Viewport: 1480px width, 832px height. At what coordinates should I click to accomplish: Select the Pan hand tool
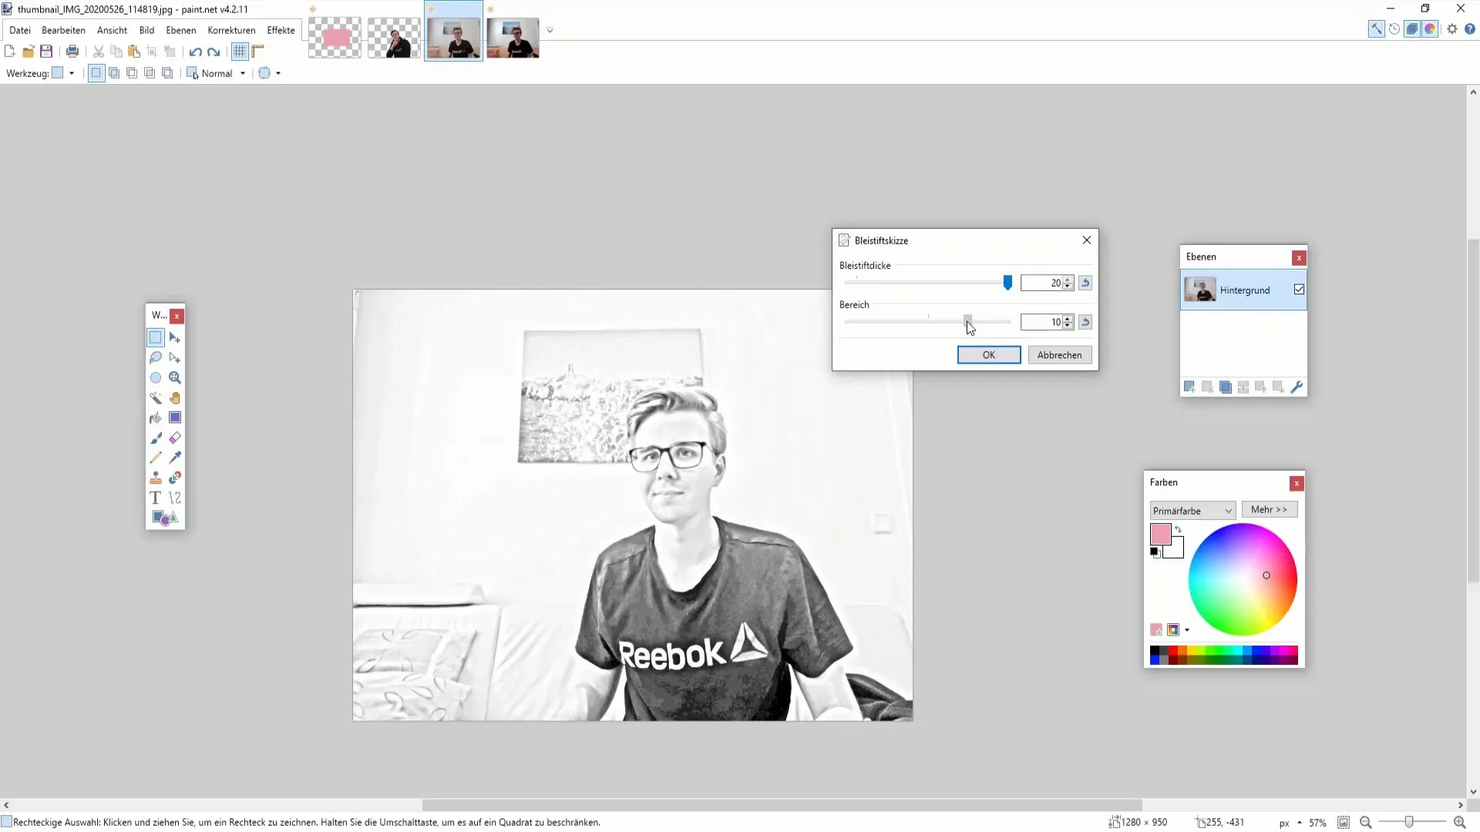coord(175,398)
